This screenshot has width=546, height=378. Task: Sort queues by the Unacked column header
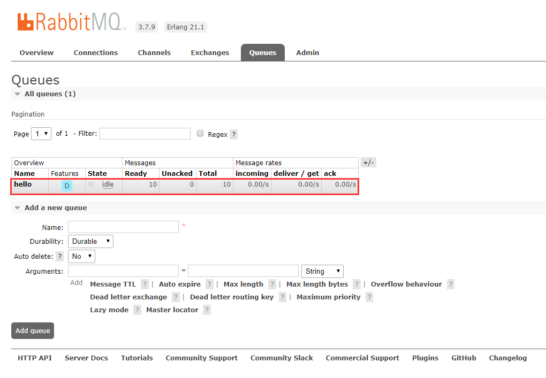177,174
